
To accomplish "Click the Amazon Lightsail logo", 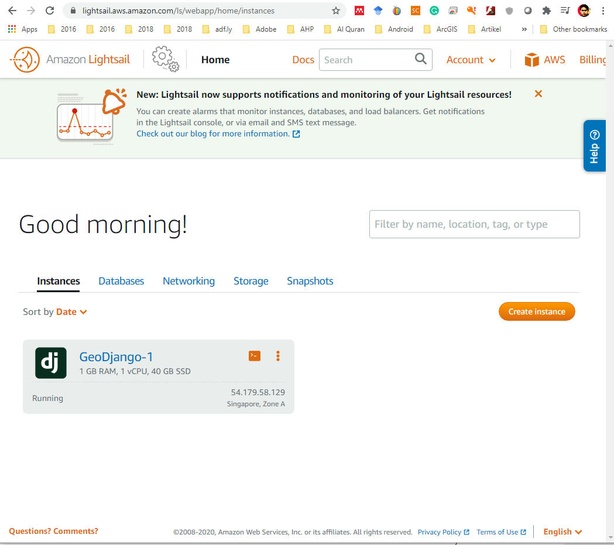I will 70,60.
